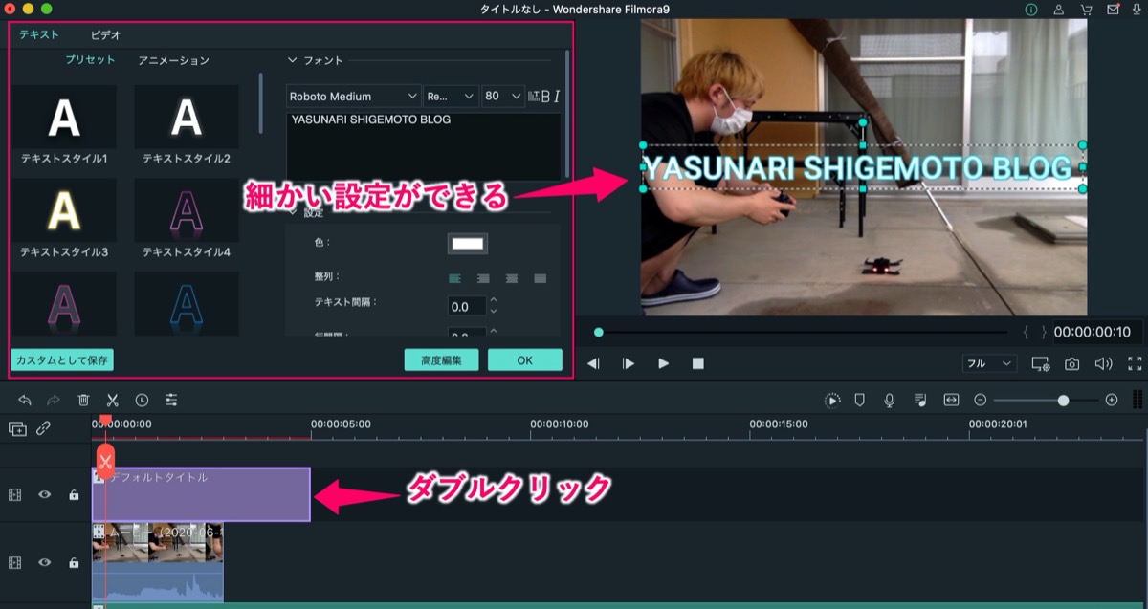Record voiceover with the microphone icon
Screen dimensions: 1148x609
pos(889,400)
